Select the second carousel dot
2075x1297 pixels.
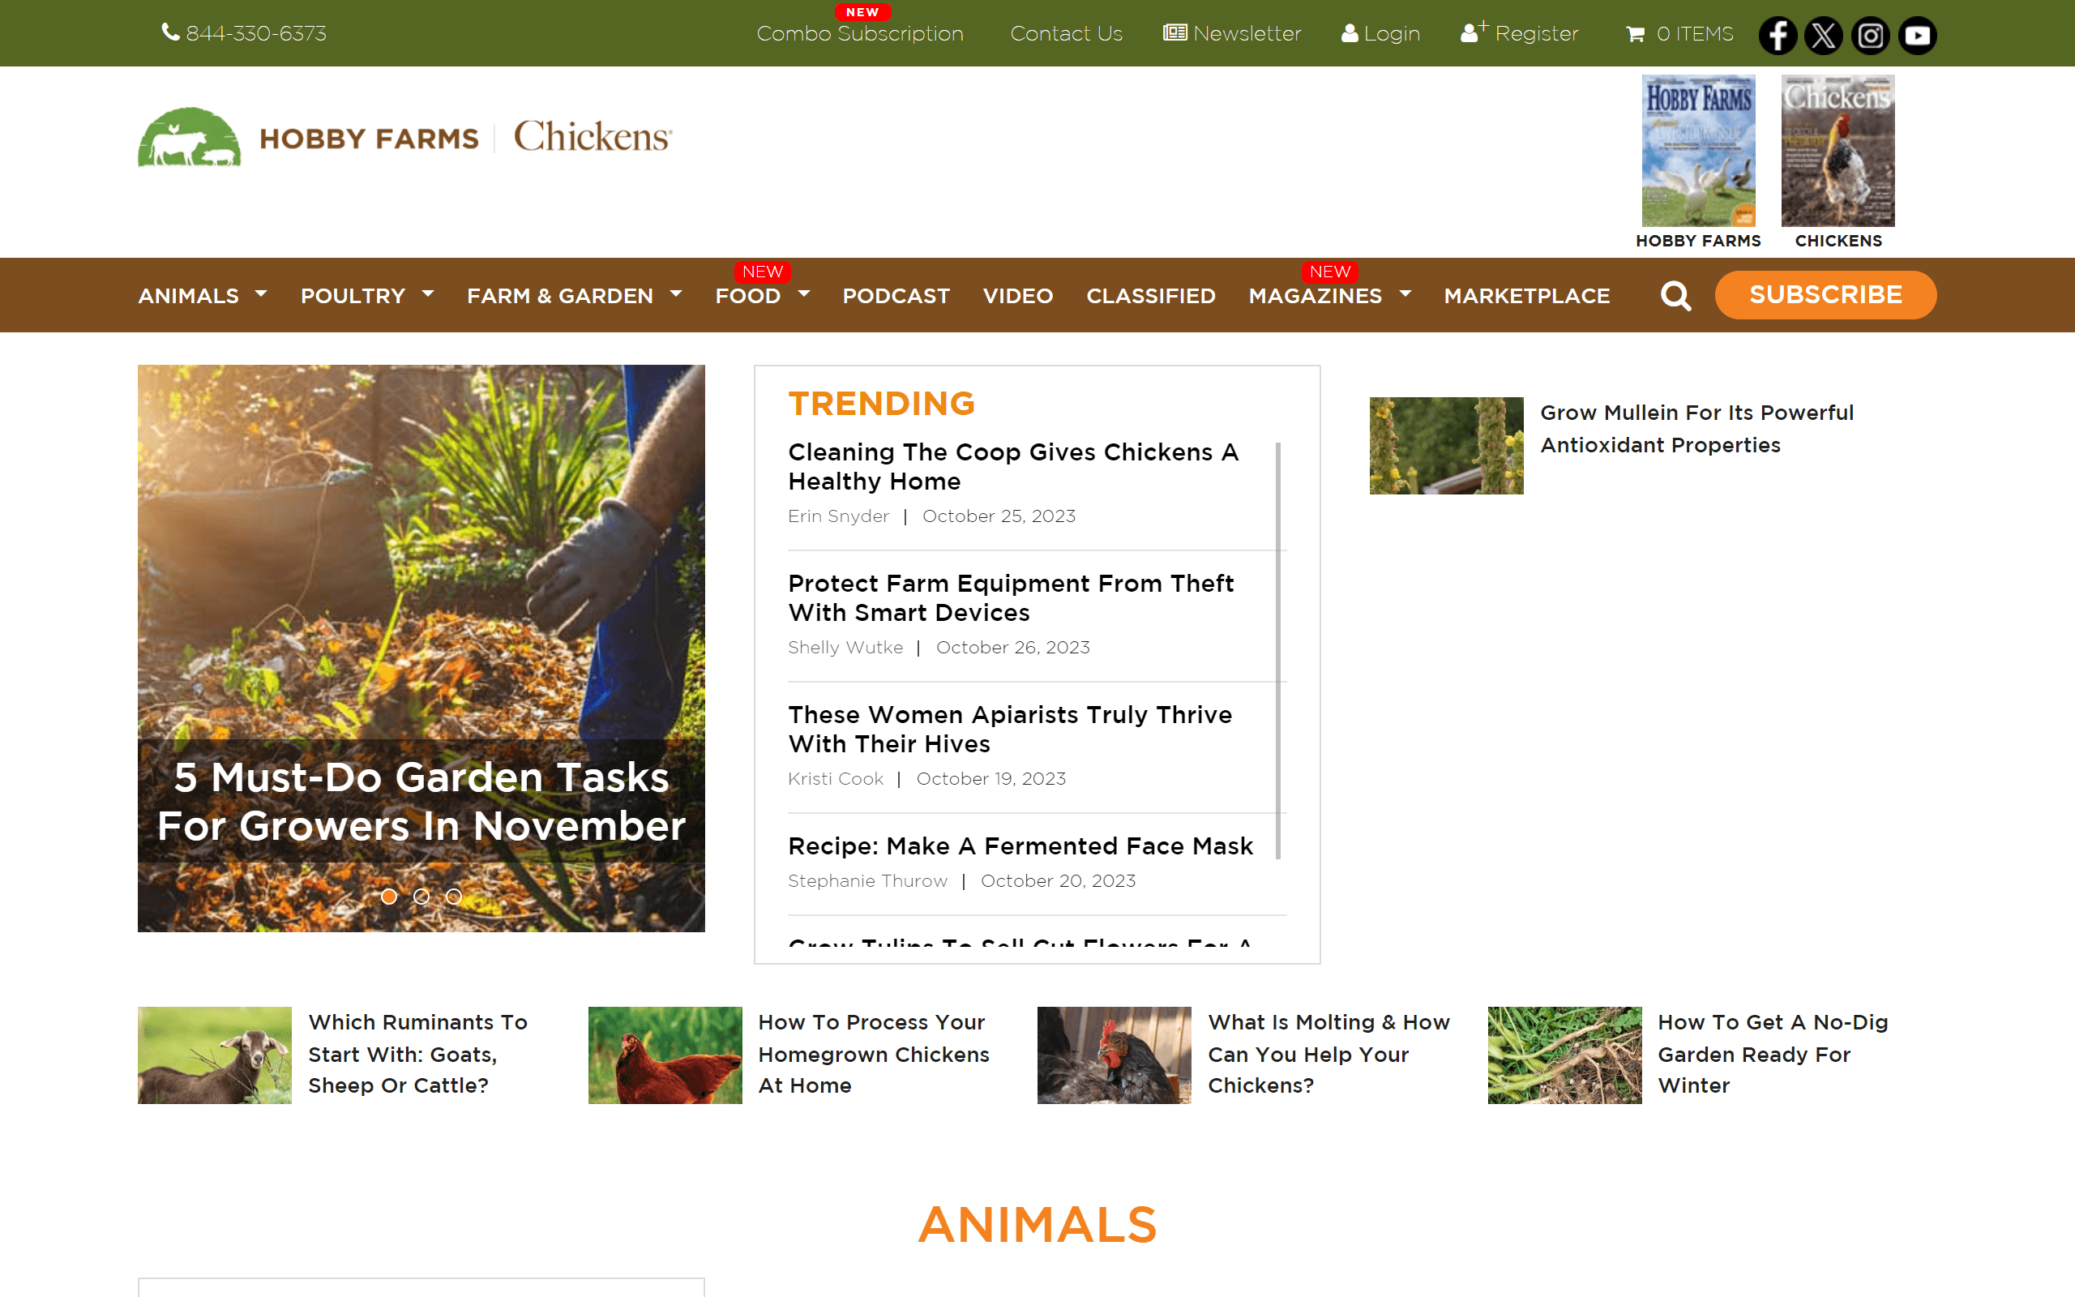pyautogui.click(x=421, y=897)
